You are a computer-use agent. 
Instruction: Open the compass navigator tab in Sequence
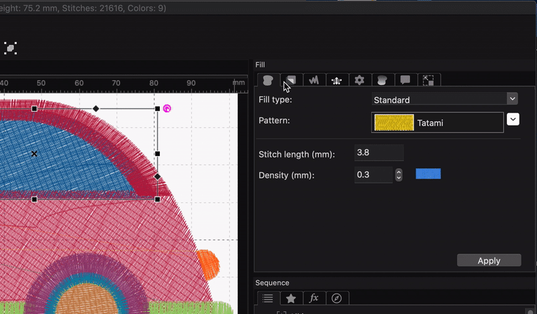pos(337,299)
